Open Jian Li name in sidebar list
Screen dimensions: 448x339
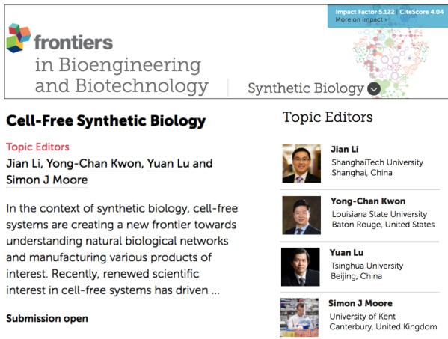pyautogui.click(x=345, y=149)
